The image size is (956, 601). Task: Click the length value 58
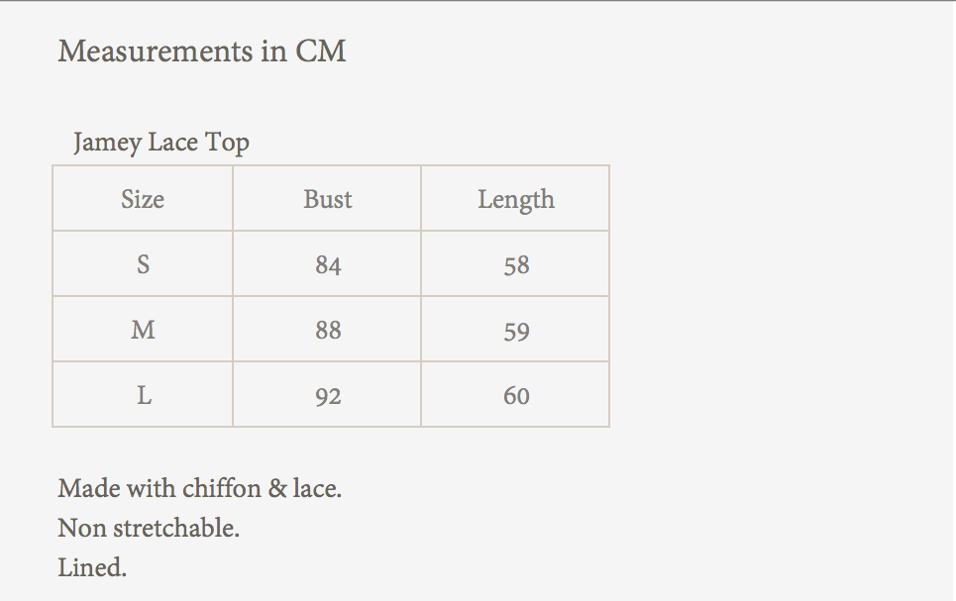pos(515,265)
